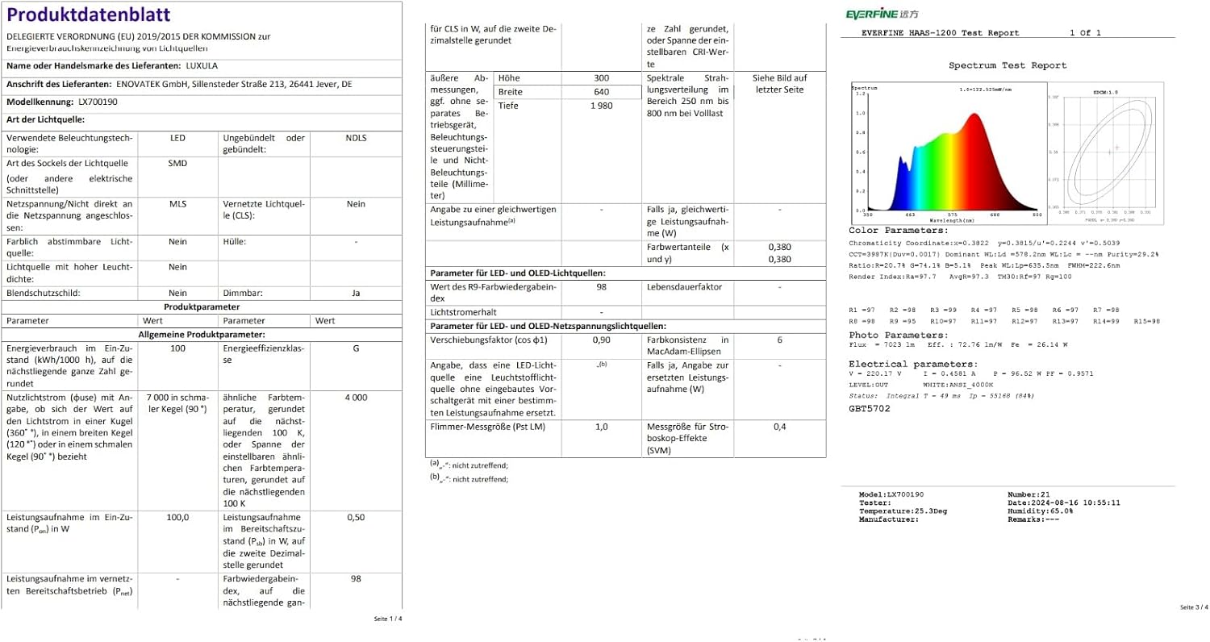The image size is (1210, 642).
Task: Click the 'Produktdatenblatt' heading
Action: (x=88, y=15)
